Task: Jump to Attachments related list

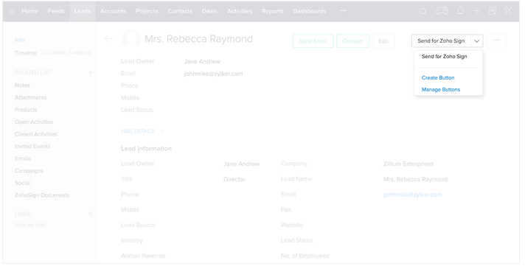Action: pos(30,97)
